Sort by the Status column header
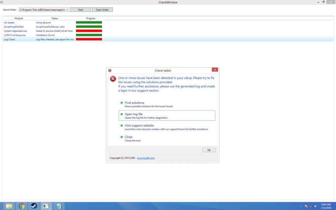Image resolution: width=336 pixels, height=210 pixels. [x=55, y=18]
